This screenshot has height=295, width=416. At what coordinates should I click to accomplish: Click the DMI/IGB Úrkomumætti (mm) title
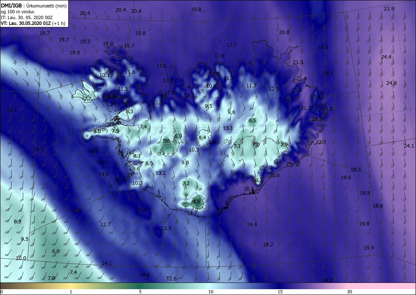34,5
